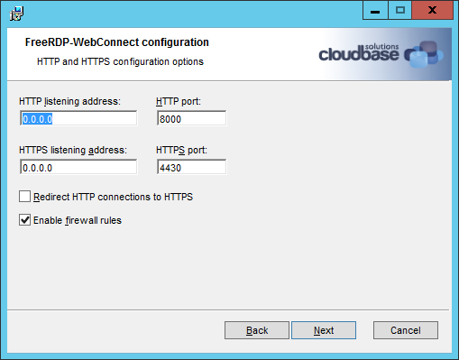The height and width of the screenshot is (360, 459).
Task: Maximize the installer window
Action: [x=400, y=11]
